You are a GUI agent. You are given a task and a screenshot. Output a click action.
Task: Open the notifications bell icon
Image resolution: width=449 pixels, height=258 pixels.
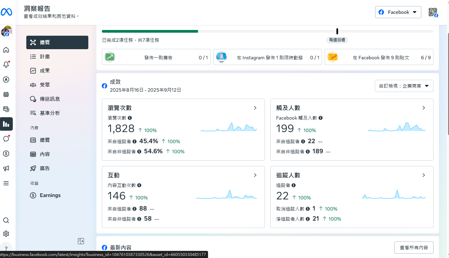coord(6,65)
